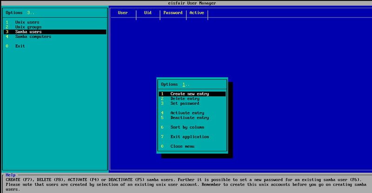Image resolution: width=372 pixels, height=193 pixels.
Task: Choose Exit in the left Options menu
Action: coord(55,46)
